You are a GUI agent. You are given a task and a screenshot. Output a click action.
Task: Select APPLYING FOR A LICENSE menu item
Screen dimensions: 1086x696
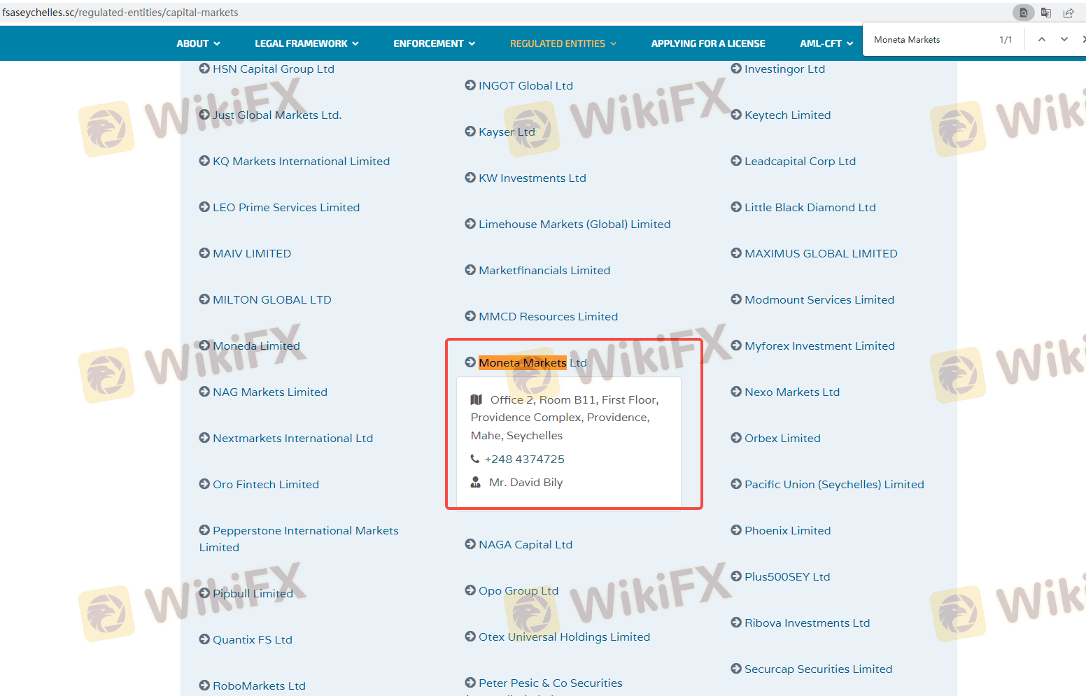click(708, 43)
